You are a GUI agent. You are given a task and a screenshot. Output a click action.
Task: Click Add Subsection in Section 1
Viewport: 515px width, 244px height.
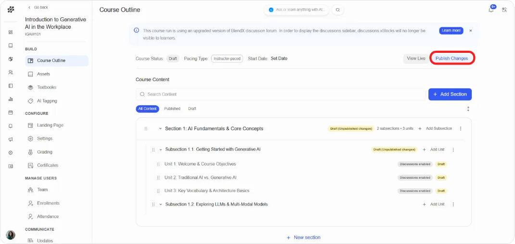coord(435,129)
